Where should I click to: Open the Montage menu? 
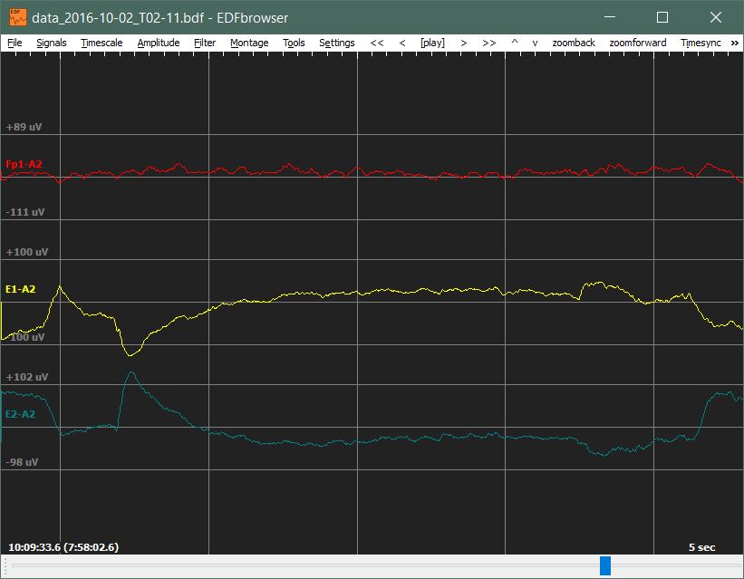[249, 43]
